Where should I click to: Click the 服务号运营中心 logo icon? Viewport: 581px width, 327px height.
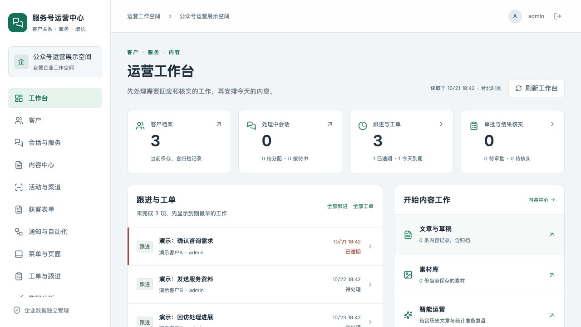(x=18, y=23)
